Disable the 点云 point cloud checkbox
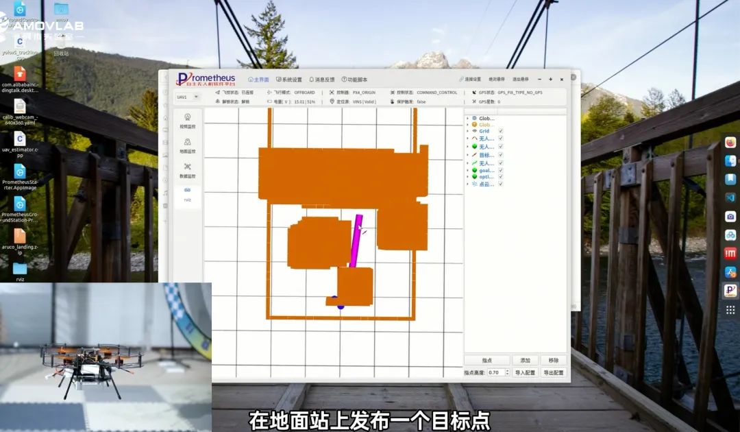Screen dimensions: 740x432 click(x=501, y=184)
